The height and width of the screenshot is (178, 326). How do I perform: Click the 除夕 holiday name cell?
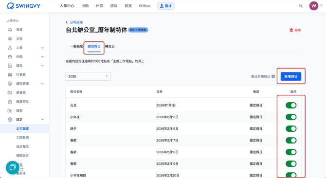[73, 129]
